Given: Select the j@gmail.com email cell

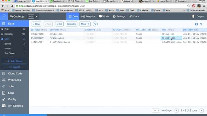Looking at the screenshot, I should (171, 38).
